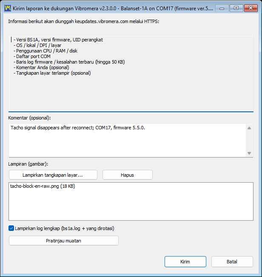
Task: Click the comment box scroll down arrow
Action: click(x=249, y=153)
